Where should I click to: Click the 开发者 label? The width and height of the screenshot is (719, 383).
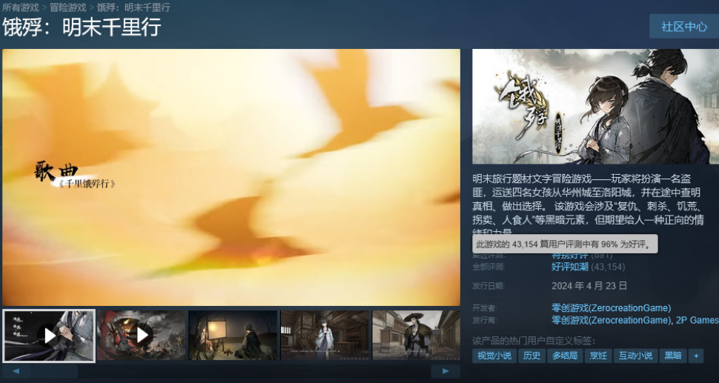[x=485, y=308]
